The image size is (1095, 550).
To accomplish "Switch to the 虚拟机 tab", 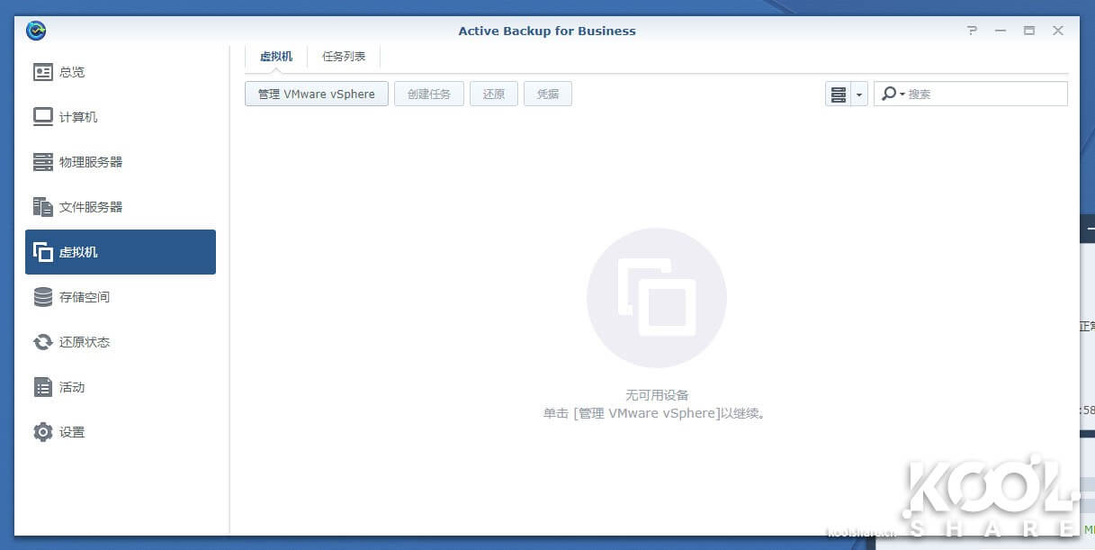I will pyautogui.click(x=276, y=57).
